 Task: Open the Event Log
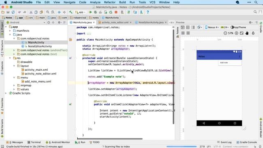click(224, 142)
